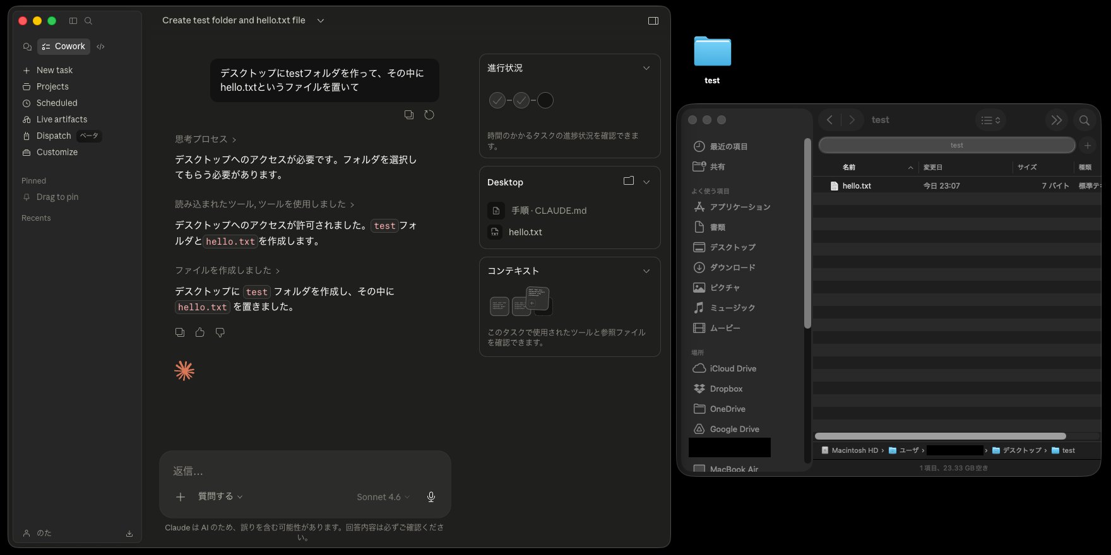1111x555 pixels.
Task: Switch to the chat mode icon
Action: (x=27, y=47)
